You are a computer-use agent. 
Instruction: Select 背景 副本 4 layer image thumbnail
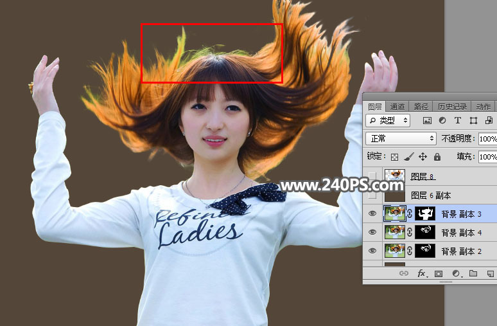pos(395,232)
